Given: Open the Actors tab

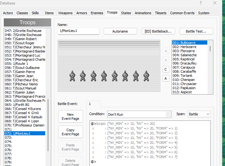Looking at the screenshot, I should pos(8,13).
